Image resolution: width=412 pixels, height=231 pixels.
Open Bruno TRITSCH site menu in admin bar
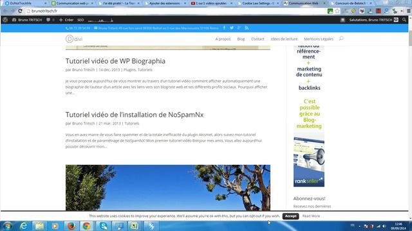[27, 20]
